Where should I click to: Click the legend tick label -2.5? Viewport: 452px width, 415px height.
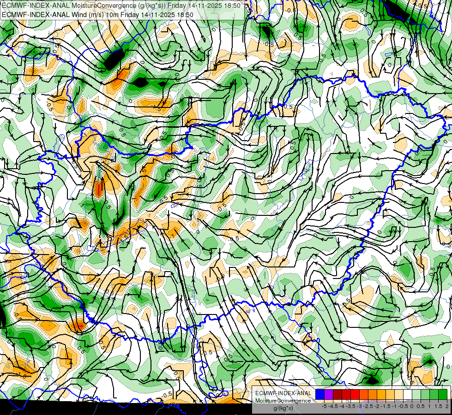pos(368,406)
